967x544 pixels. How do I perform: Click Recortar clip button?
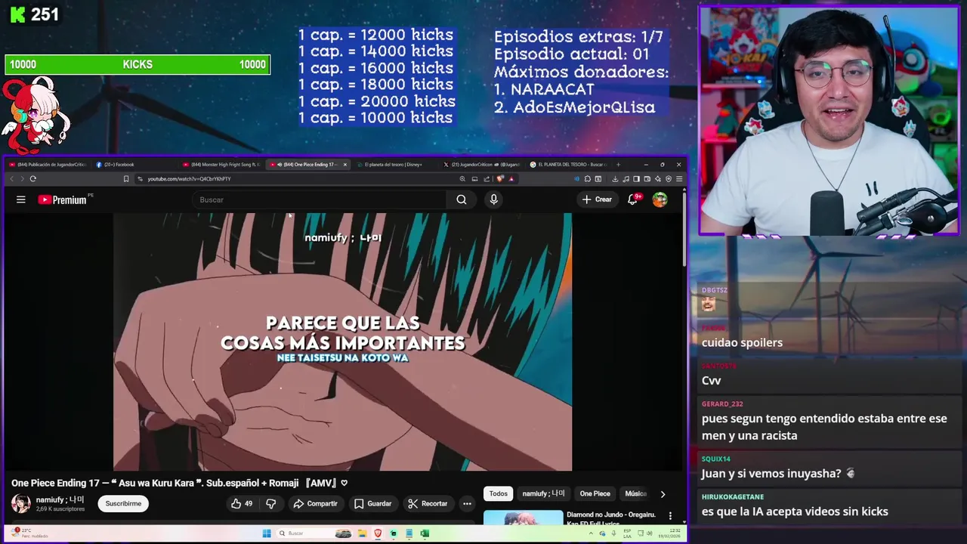[x=428, y=503]
